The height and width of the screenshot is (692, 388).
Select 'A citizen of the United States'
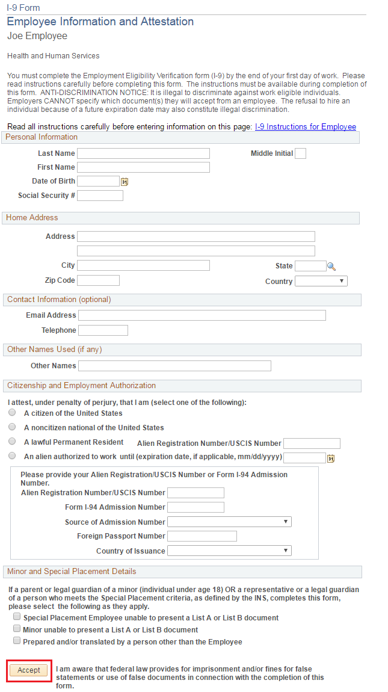12,413
